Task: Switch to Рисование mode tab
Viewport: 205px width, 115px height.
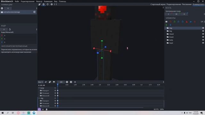Action: coord(187,4)
